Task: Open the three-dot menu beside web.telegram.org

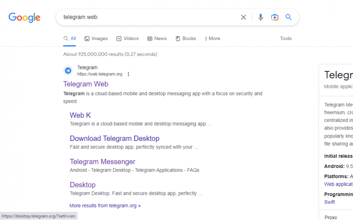Action: point(128,74)
